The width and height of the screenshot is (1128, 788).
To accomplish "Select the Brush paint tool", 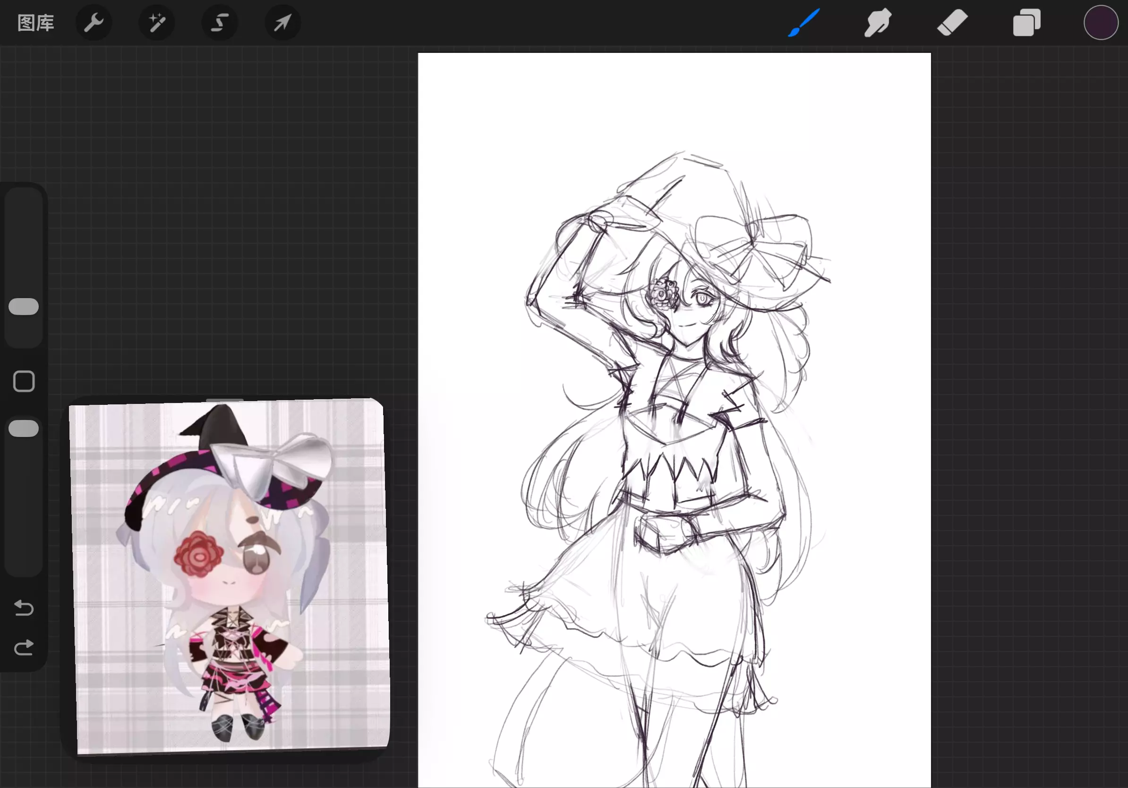I will click(804, 23).
